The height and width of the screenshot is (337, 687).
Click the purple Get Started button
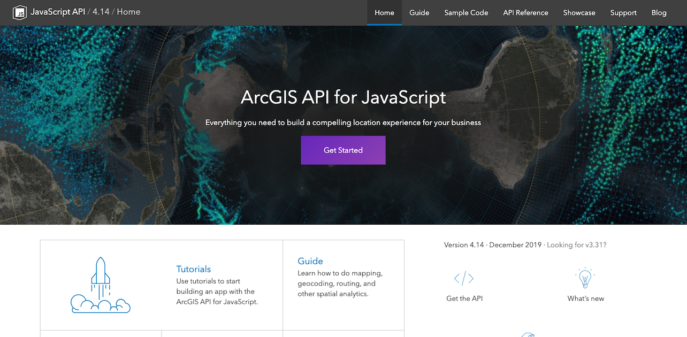(343, 150)
